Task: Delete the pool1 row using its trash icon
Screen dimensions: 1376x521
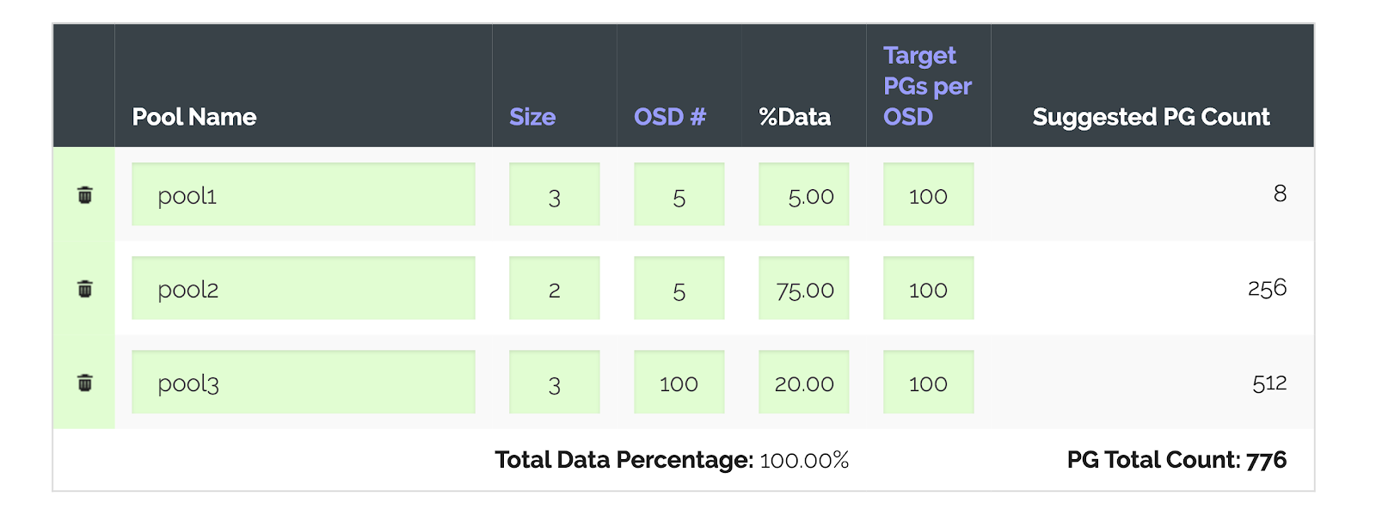Action: click(83, 194)
